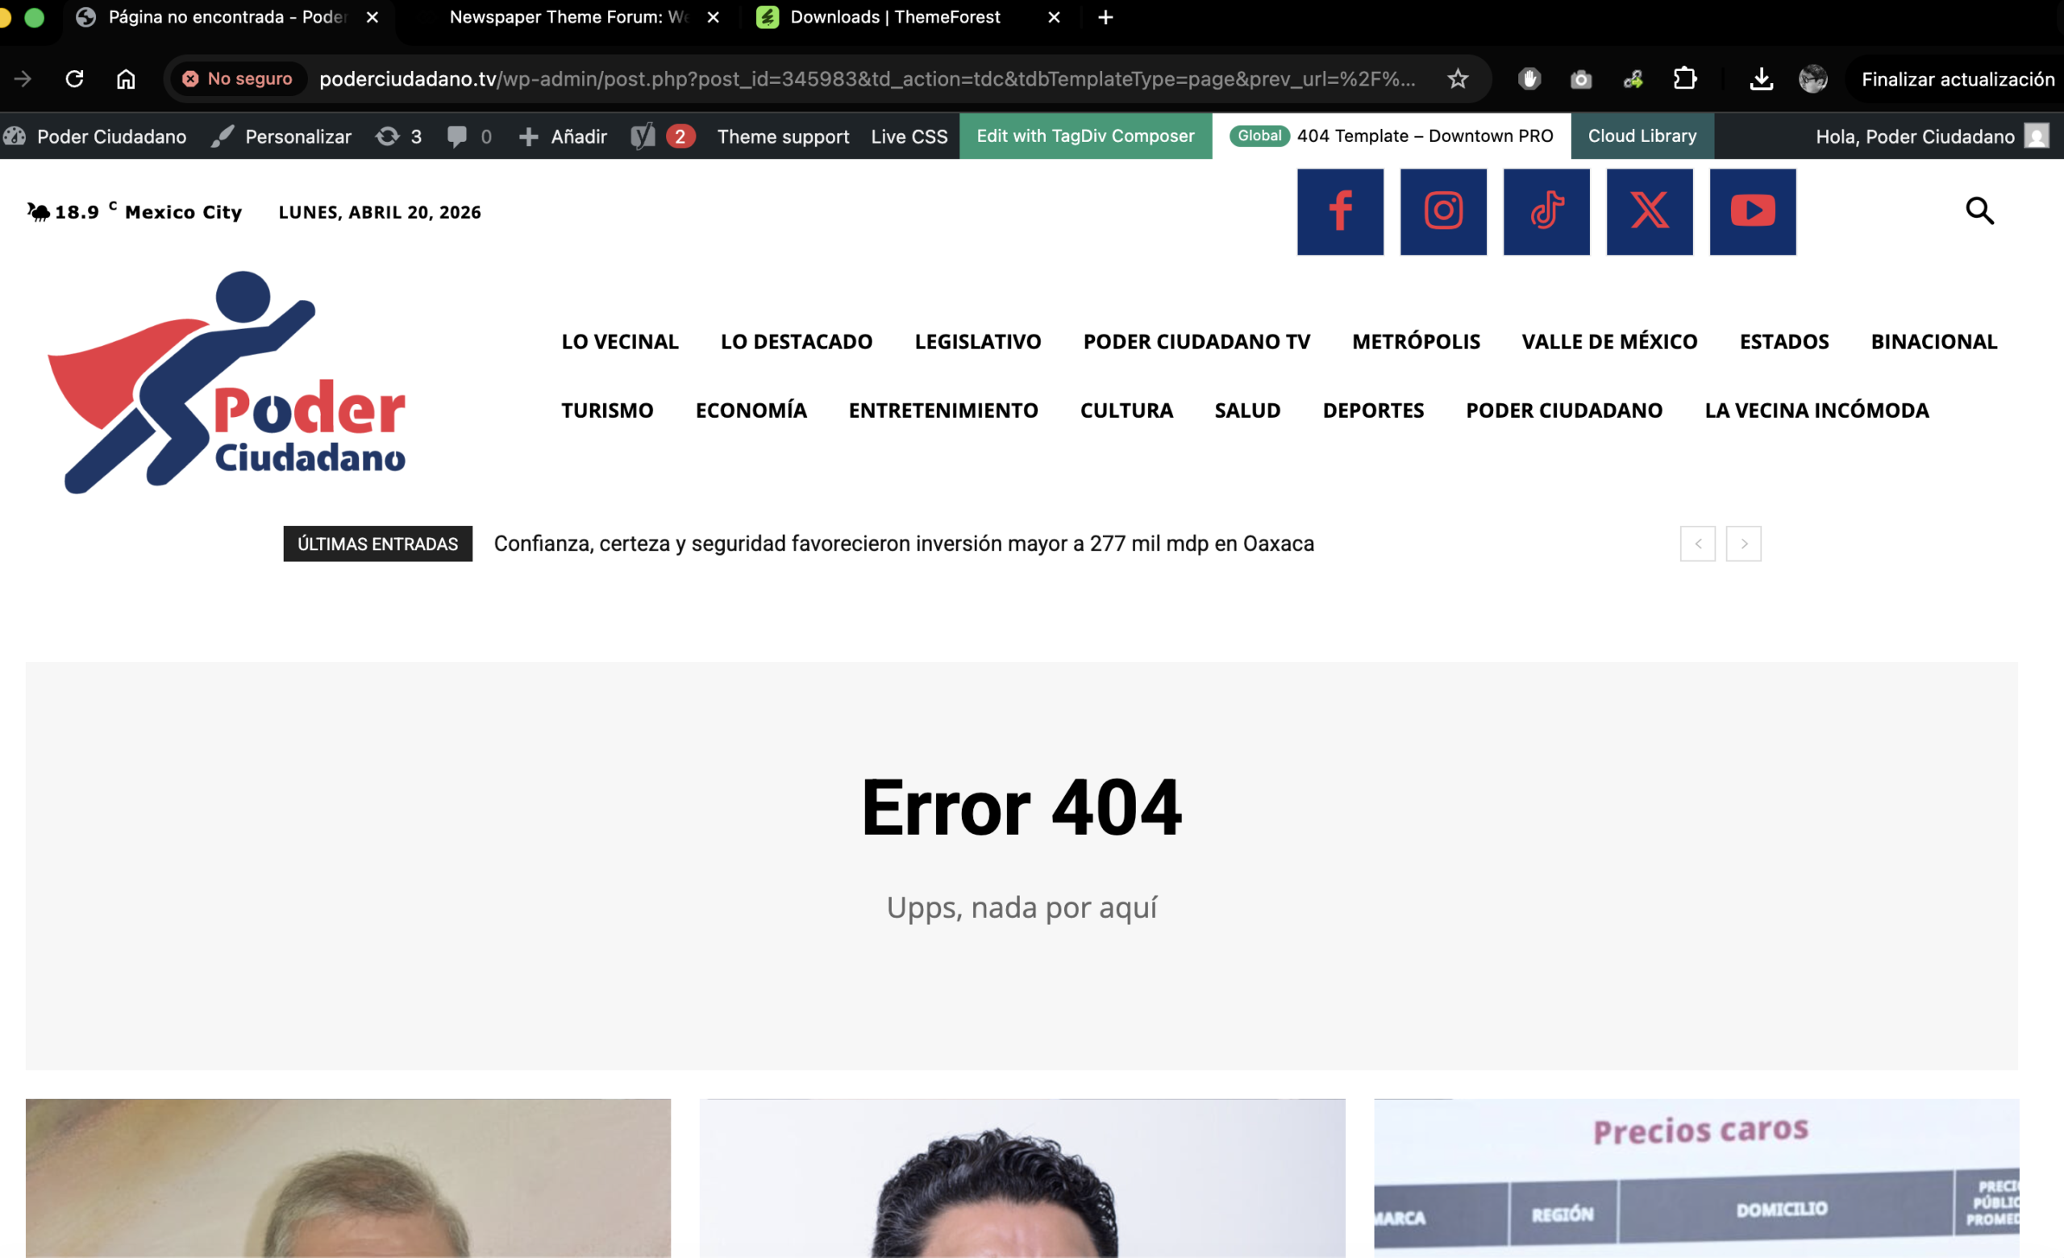Navigate to DEPORTES
Image resolution: width=2064 pixels, height=1258 pixels.
click(1373, 410)
